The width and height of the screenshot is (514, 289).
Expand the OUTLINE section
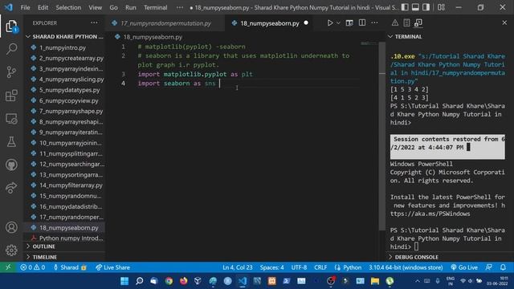click(65, 246)
